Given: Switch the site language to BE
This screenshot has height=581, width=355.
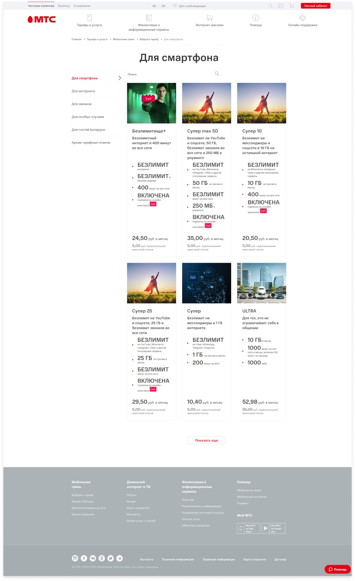Looking at the screenshot, I should [154, 6].
